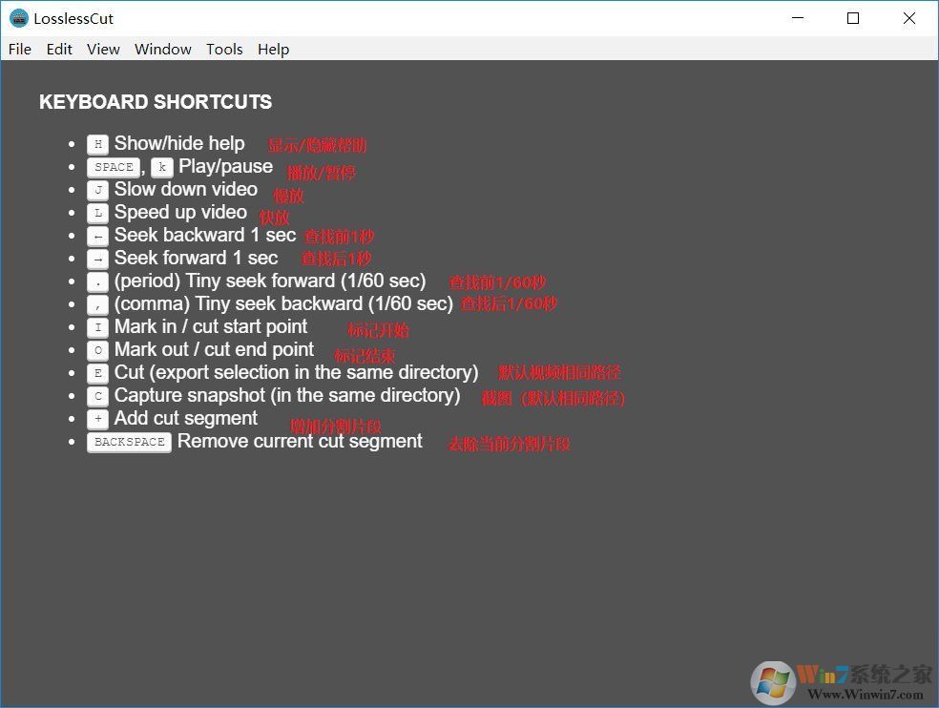Click the right arrow keycap for Seek forward
The image size is (939, 708).
coord(98,259)
